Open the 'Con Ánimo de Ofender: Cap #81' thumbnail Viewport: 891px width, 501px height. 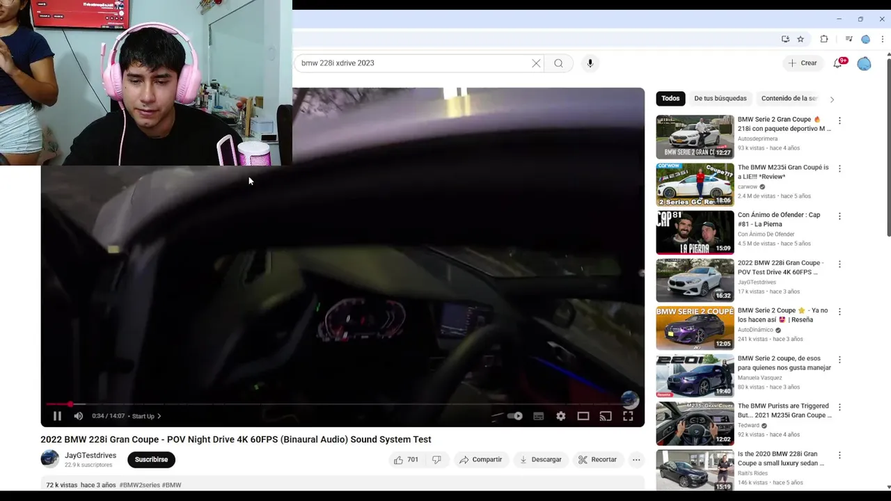click(x=695, y=232)
